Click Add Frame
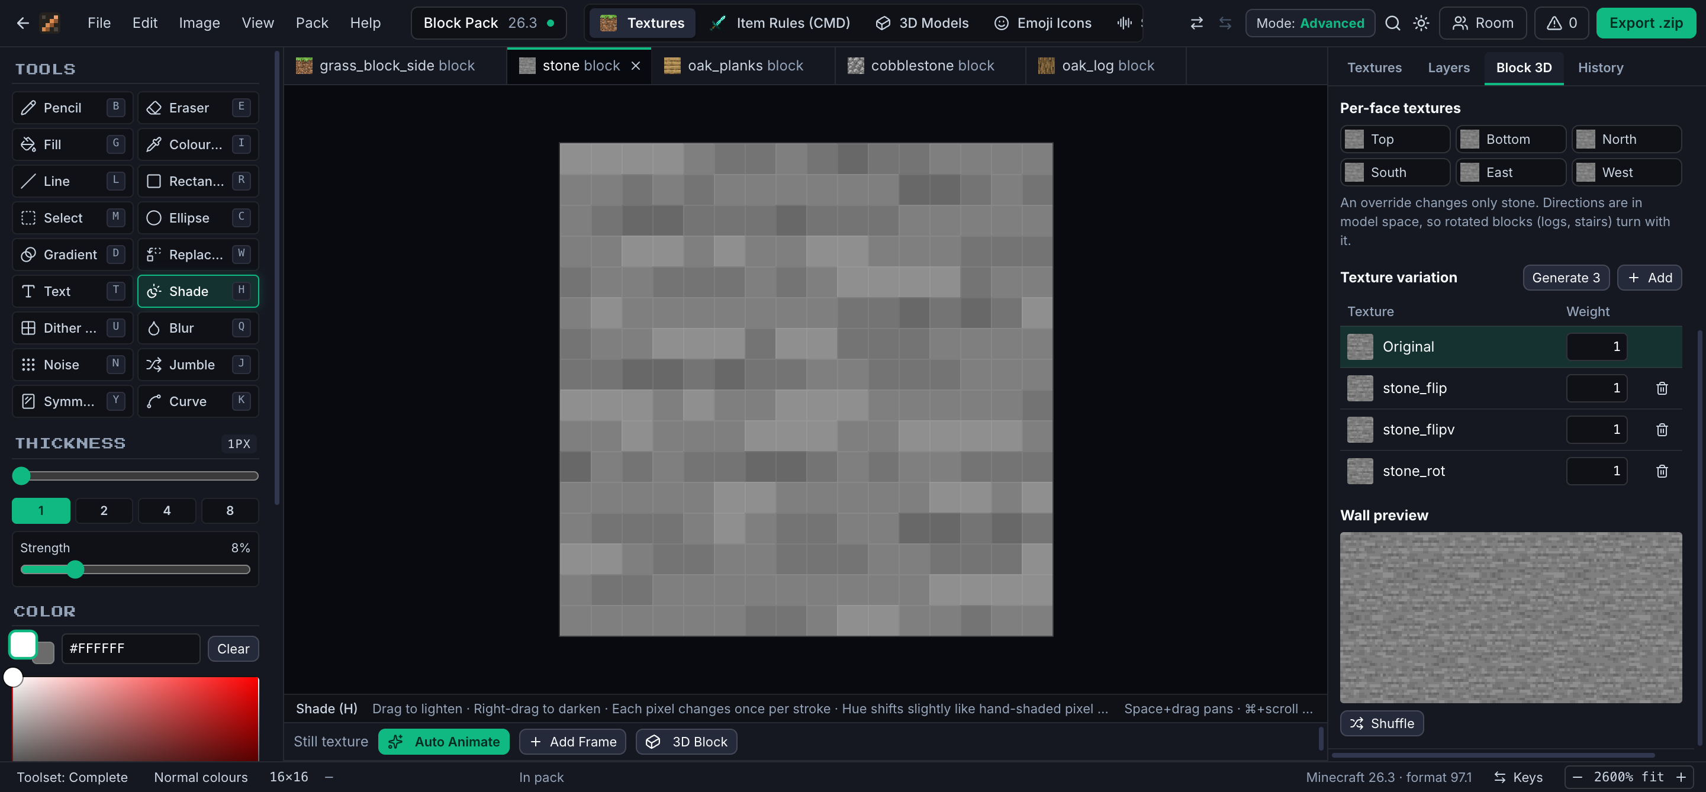The width and height of the screenshot is (1706, 792). tap(572, 742)
